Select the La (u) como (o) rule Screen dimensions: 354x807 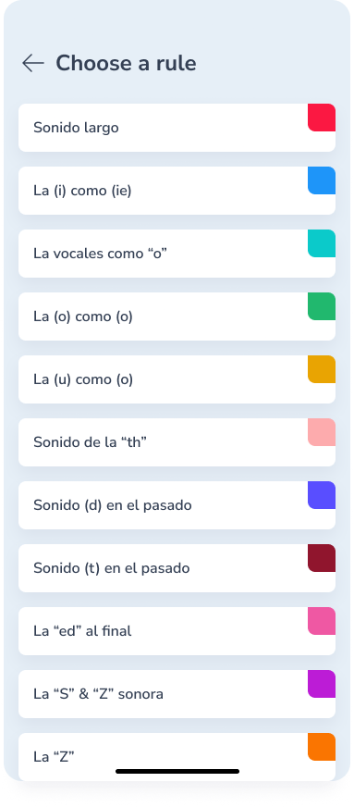[177, 379]
